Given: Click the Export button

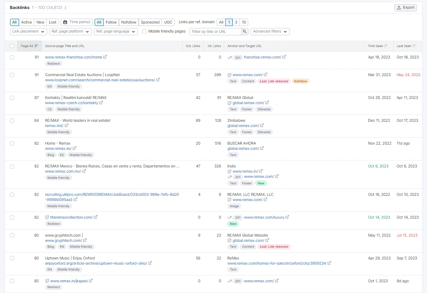Looking at the screenshot, I should (406, 8).
